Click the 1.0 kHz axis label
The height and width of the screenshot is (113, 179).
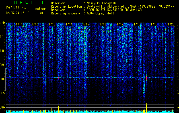pos(3,51)
